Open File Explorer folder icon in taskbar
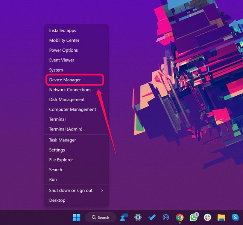Viewport: 243px width, 225px height. point(221,217)
